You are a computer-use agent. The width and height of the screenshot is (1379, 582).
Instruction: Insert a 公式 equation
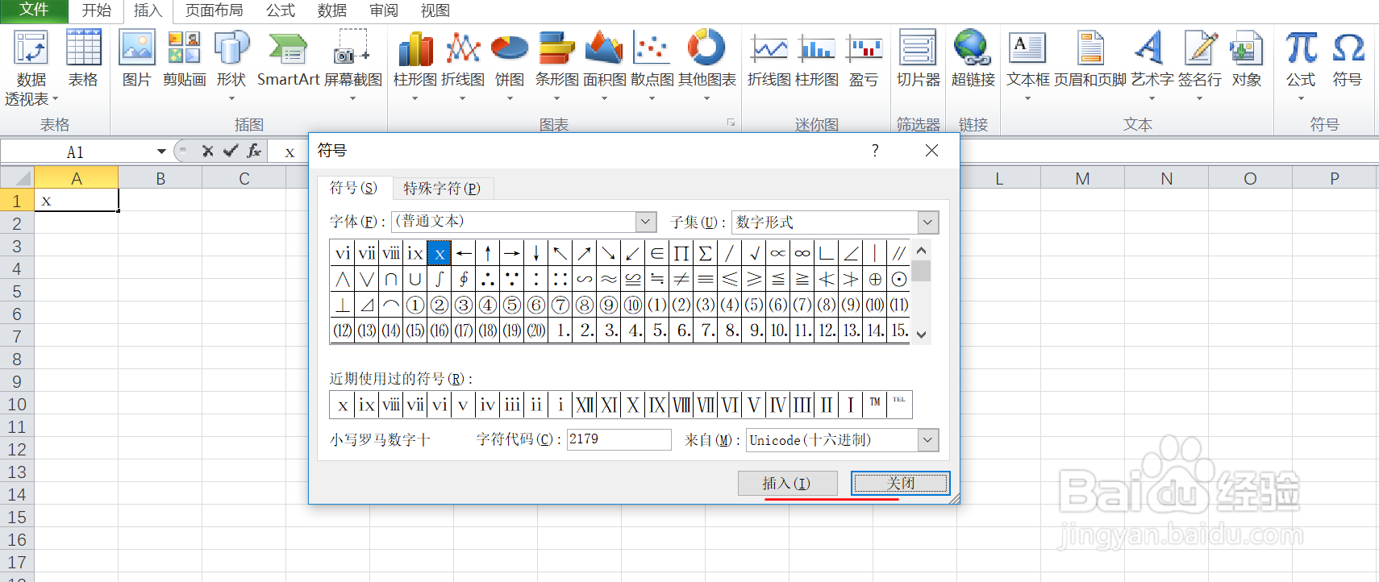(x=1301, y=64)
